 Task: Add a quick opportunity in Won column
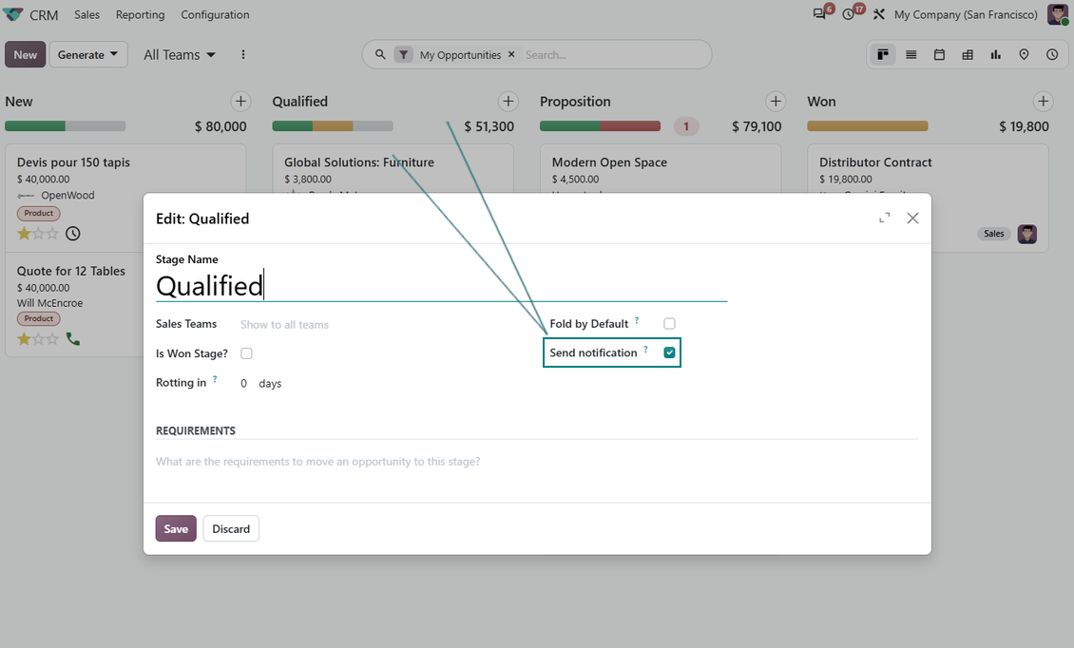1043,102
